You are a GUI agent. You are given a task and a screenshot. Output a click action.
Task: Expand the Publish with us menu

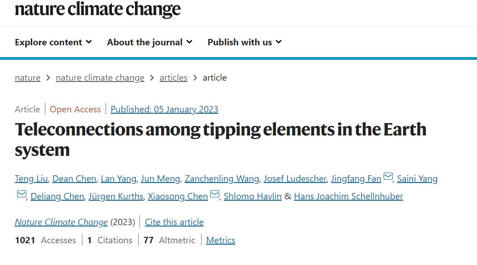point(245,42)
